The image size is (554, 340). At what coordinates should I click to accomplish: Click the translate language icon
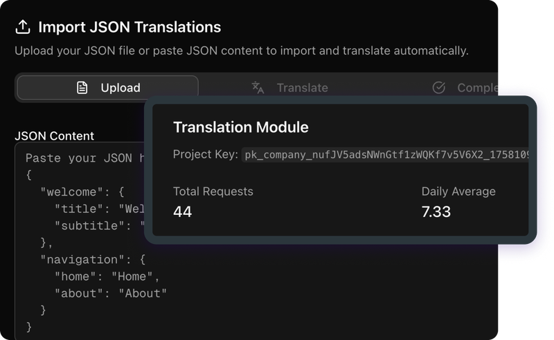point(258,88)
